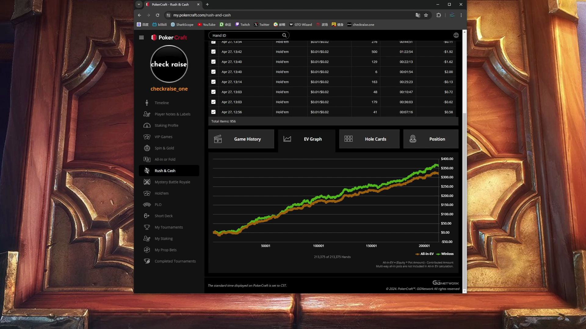The height and width of the screenshot is (329, 586).
Task: Uncheck the 179-hands -$0.62 session checkbox
Action: [213, 102]
